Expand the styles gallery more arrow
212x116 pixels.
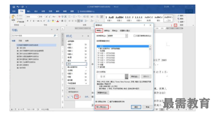pos(175,22)
